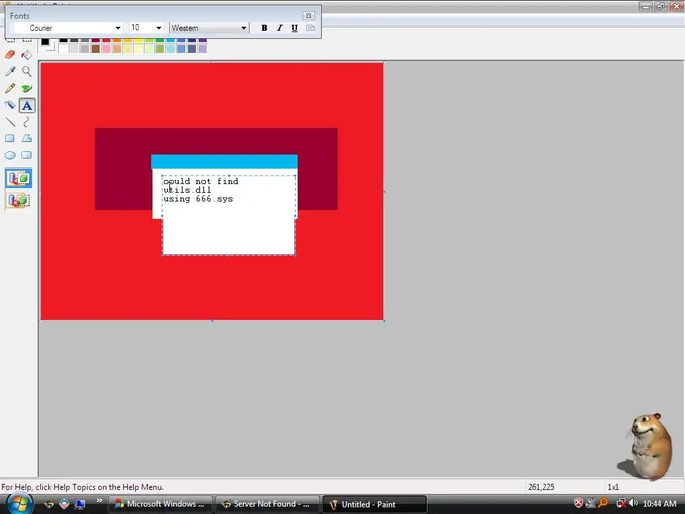
Task: Restore down the Paint window
Action: tap(661, 6)
